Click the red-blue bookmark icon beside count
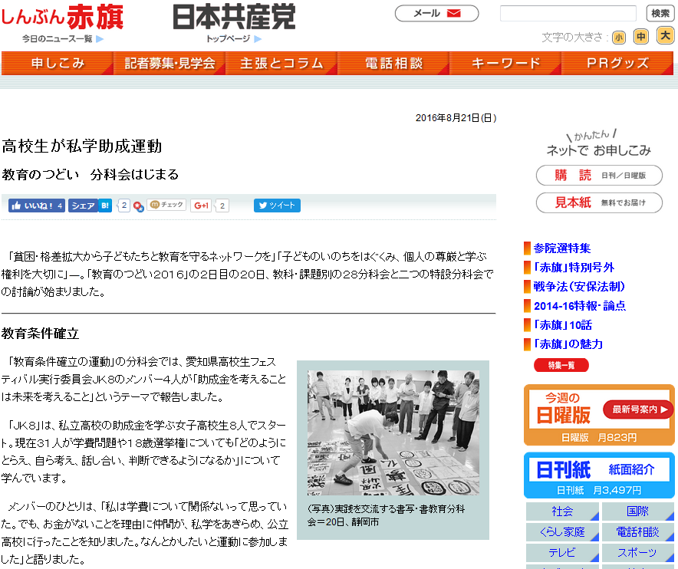The width and height of the screenshot is (678, 569). click(x=138, y=207)
